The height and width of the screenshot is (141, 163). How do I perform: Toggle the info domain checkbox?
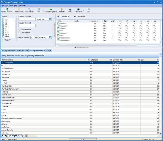[x=3, y=25]
